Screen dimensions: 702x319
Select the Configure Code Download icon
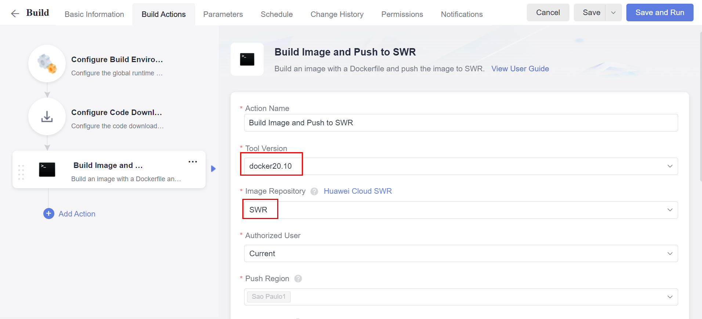click(x=47, y=117)
